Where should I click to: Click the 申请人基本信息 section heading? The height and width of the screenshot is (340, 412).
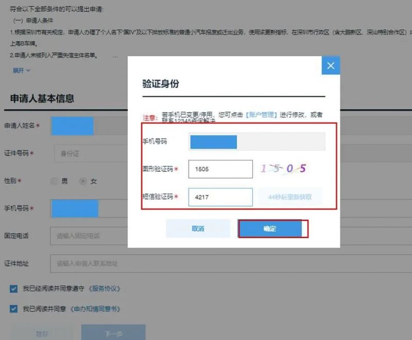[x=42, y=99]
